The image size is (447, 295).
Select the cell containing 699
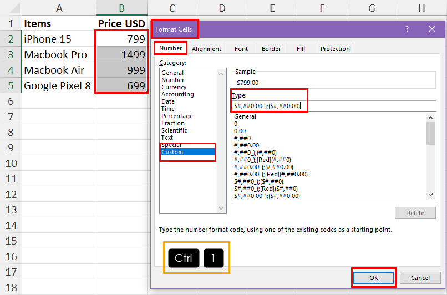(x=121, y=85)
